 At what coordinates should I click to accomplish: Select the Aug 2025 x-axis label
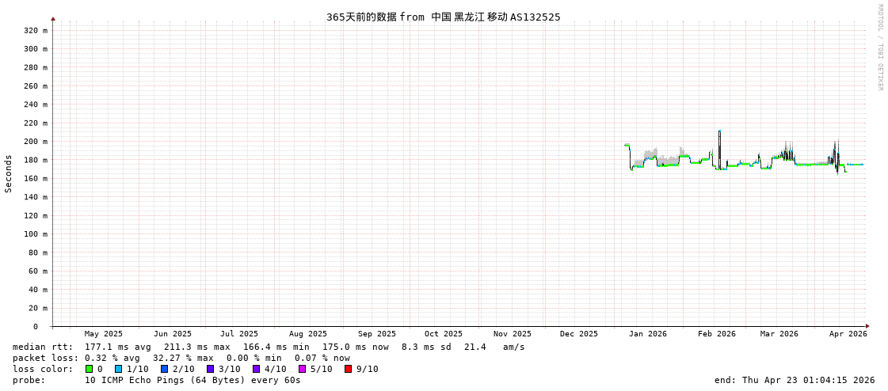click(x=307, y=334)
